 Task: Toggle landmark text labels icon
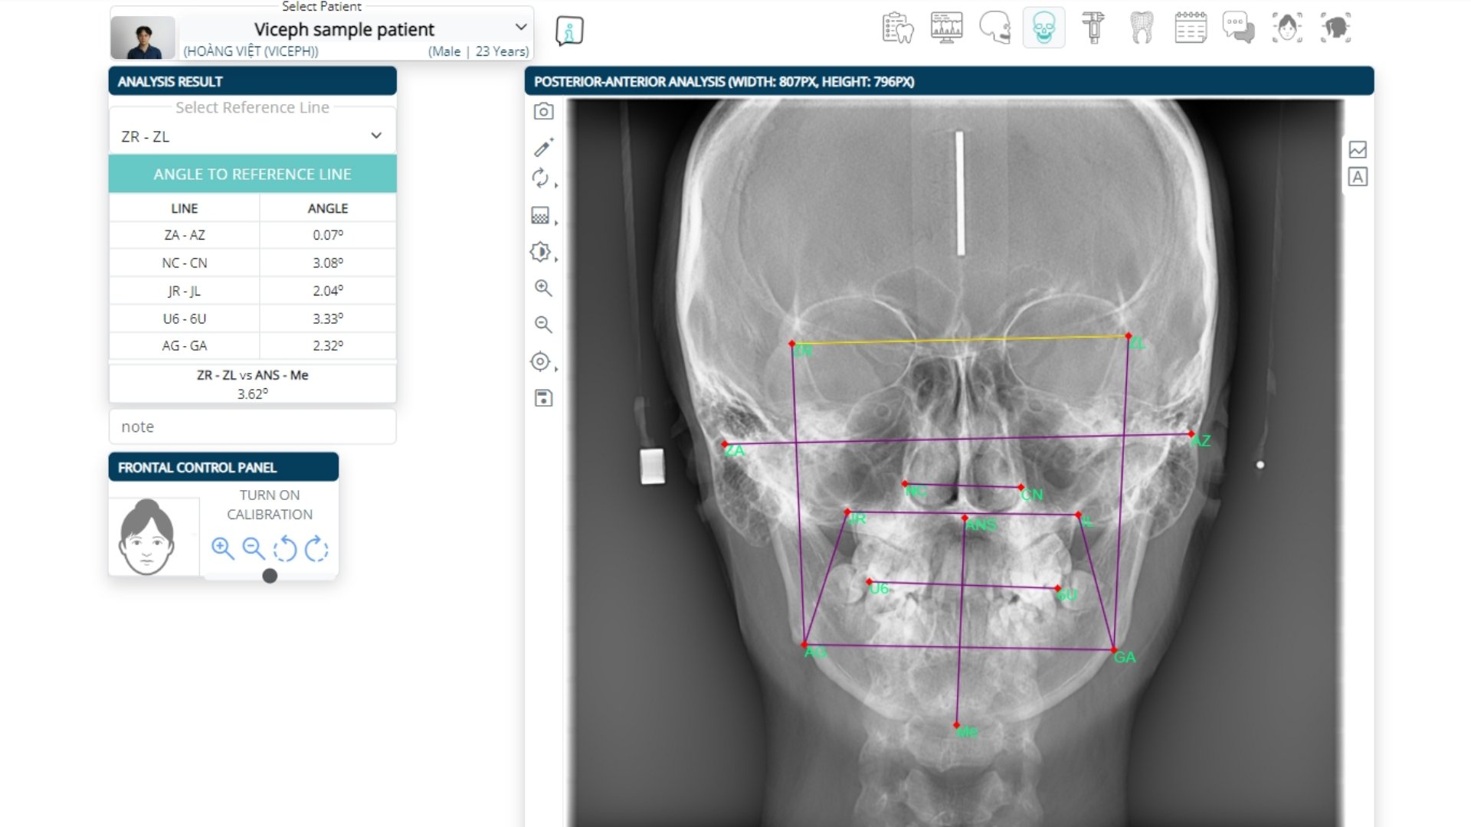coord(1358,178)
